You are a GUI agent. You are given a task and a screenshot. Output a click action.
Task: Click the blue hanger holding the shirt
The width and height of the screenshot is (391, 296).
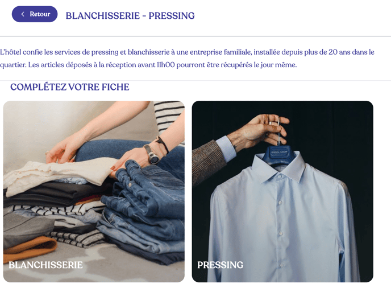point(279,155)
